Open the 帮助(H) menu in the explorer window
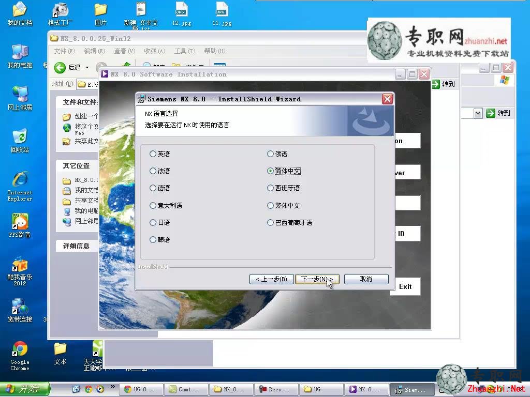The height and width of the screenshot is (397, 530). coord(215,51)
